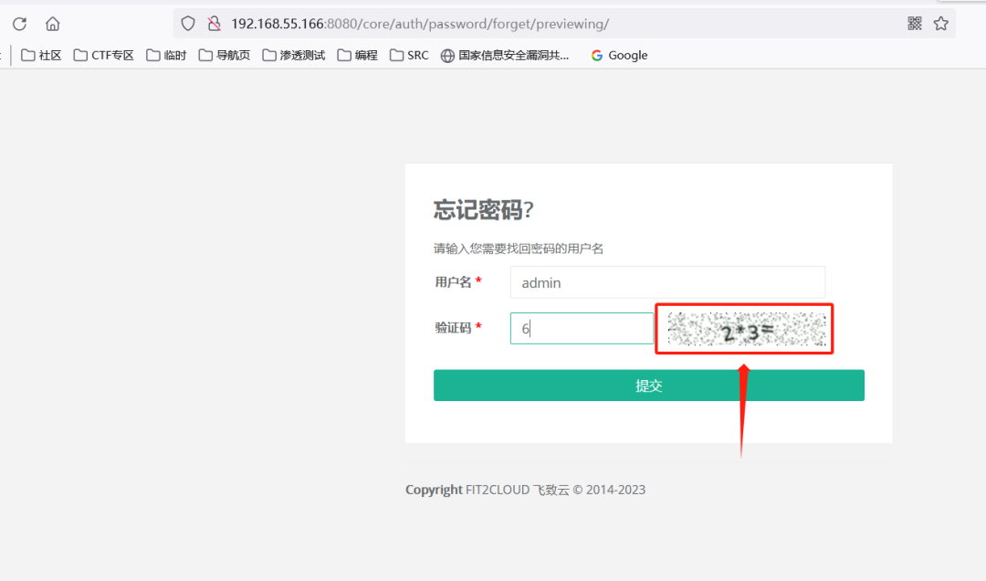
Task: Click the 2*3 captcha image to refresh
Action: point(744,328)
